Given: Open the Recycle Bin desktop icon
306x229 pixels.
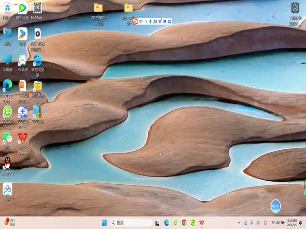Looking at the screenshot, I should 8,9.
